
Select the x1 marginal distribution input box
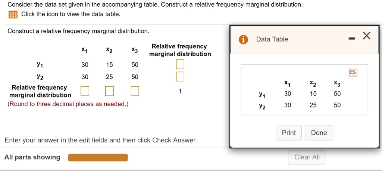click(x=85, y=91)
